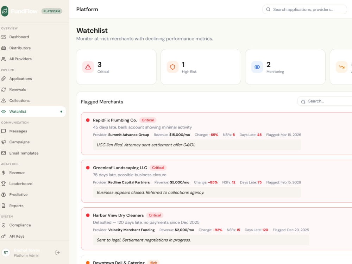Image resolution: width=352 pixels, height=264 pixels.
Task: Click the Dashboard grid icon in sidebar
Action: [x=4, y=37]
